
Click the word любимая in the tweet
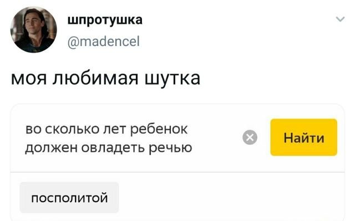[x=95, y=78]
